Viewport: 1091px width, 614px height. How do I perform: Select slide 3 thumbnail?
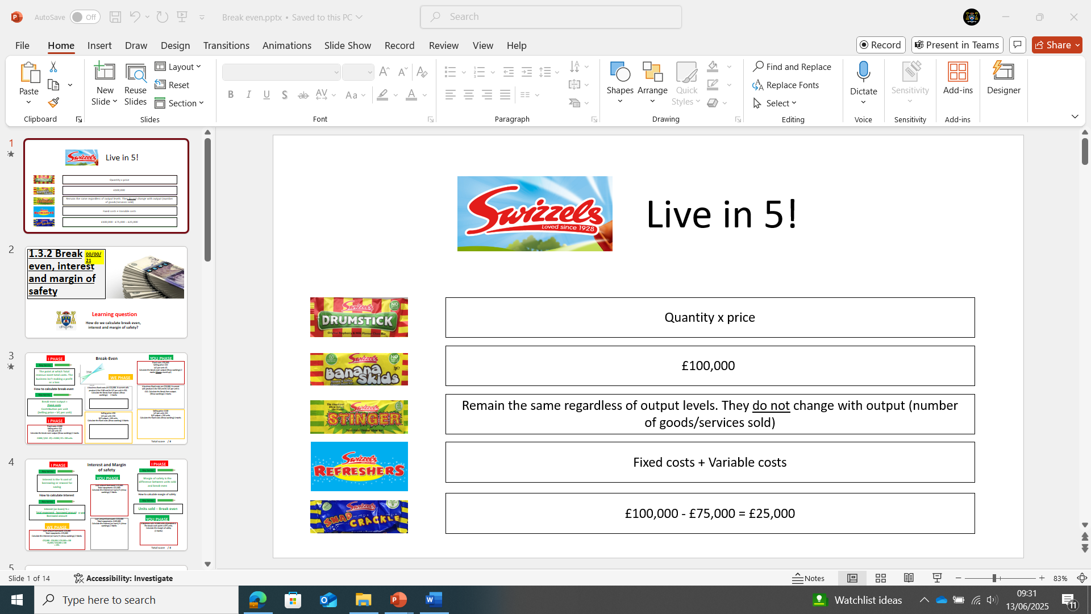106,399
